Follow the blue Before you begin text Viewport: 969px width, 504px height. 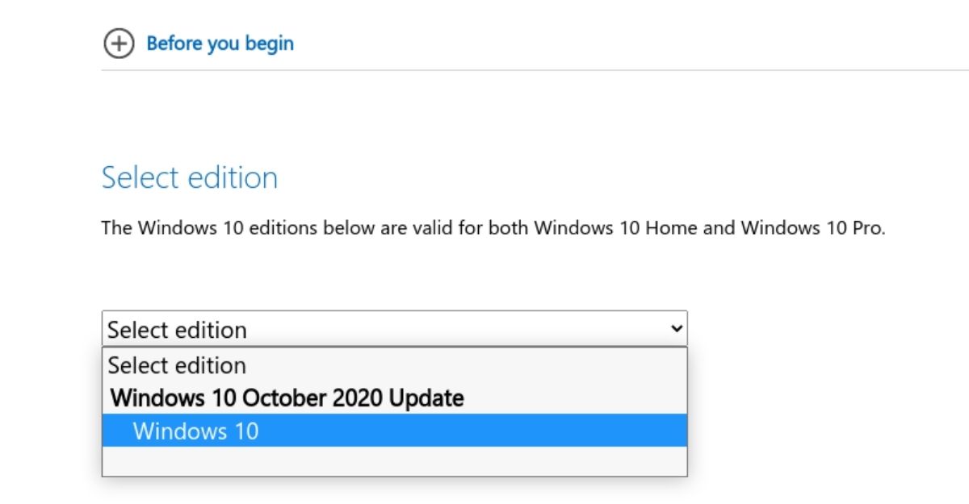(220, 44)
